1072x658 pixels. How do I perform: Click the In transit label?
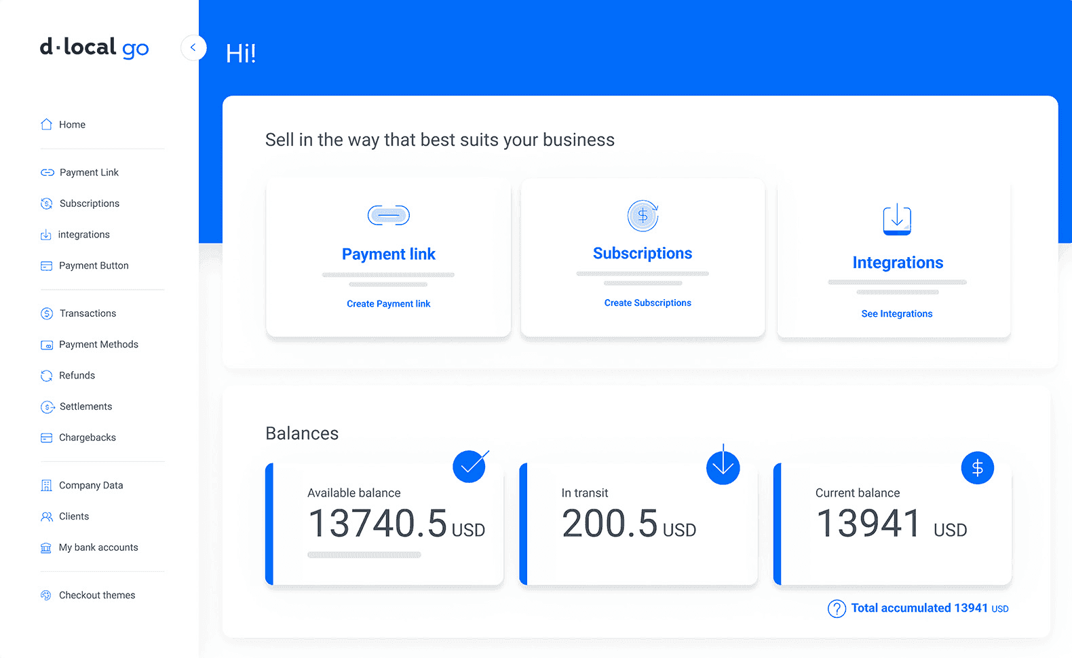[x=585, y=493]
